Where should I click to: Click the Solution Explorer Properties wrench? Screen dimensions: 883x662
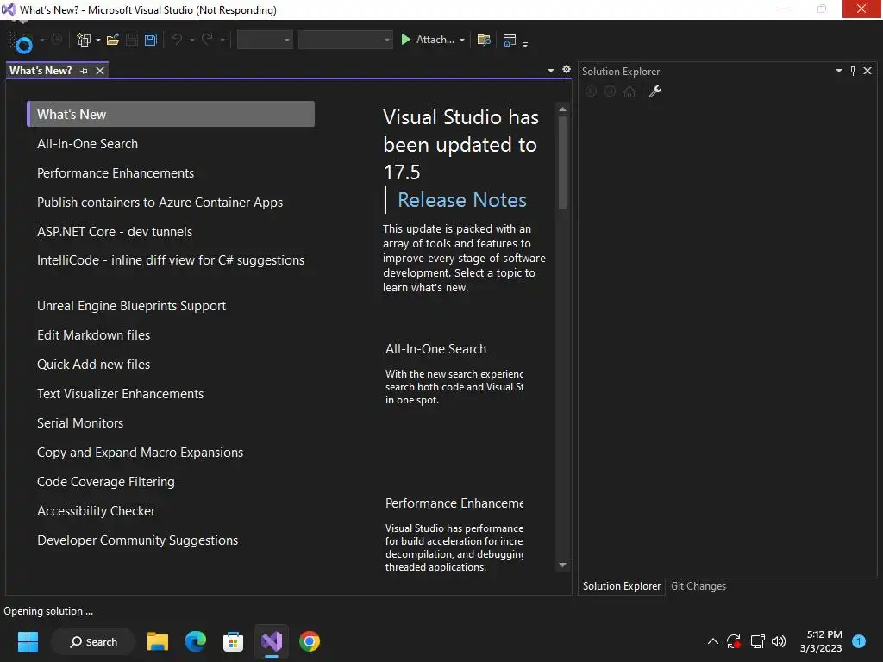[x=655, y=91]
